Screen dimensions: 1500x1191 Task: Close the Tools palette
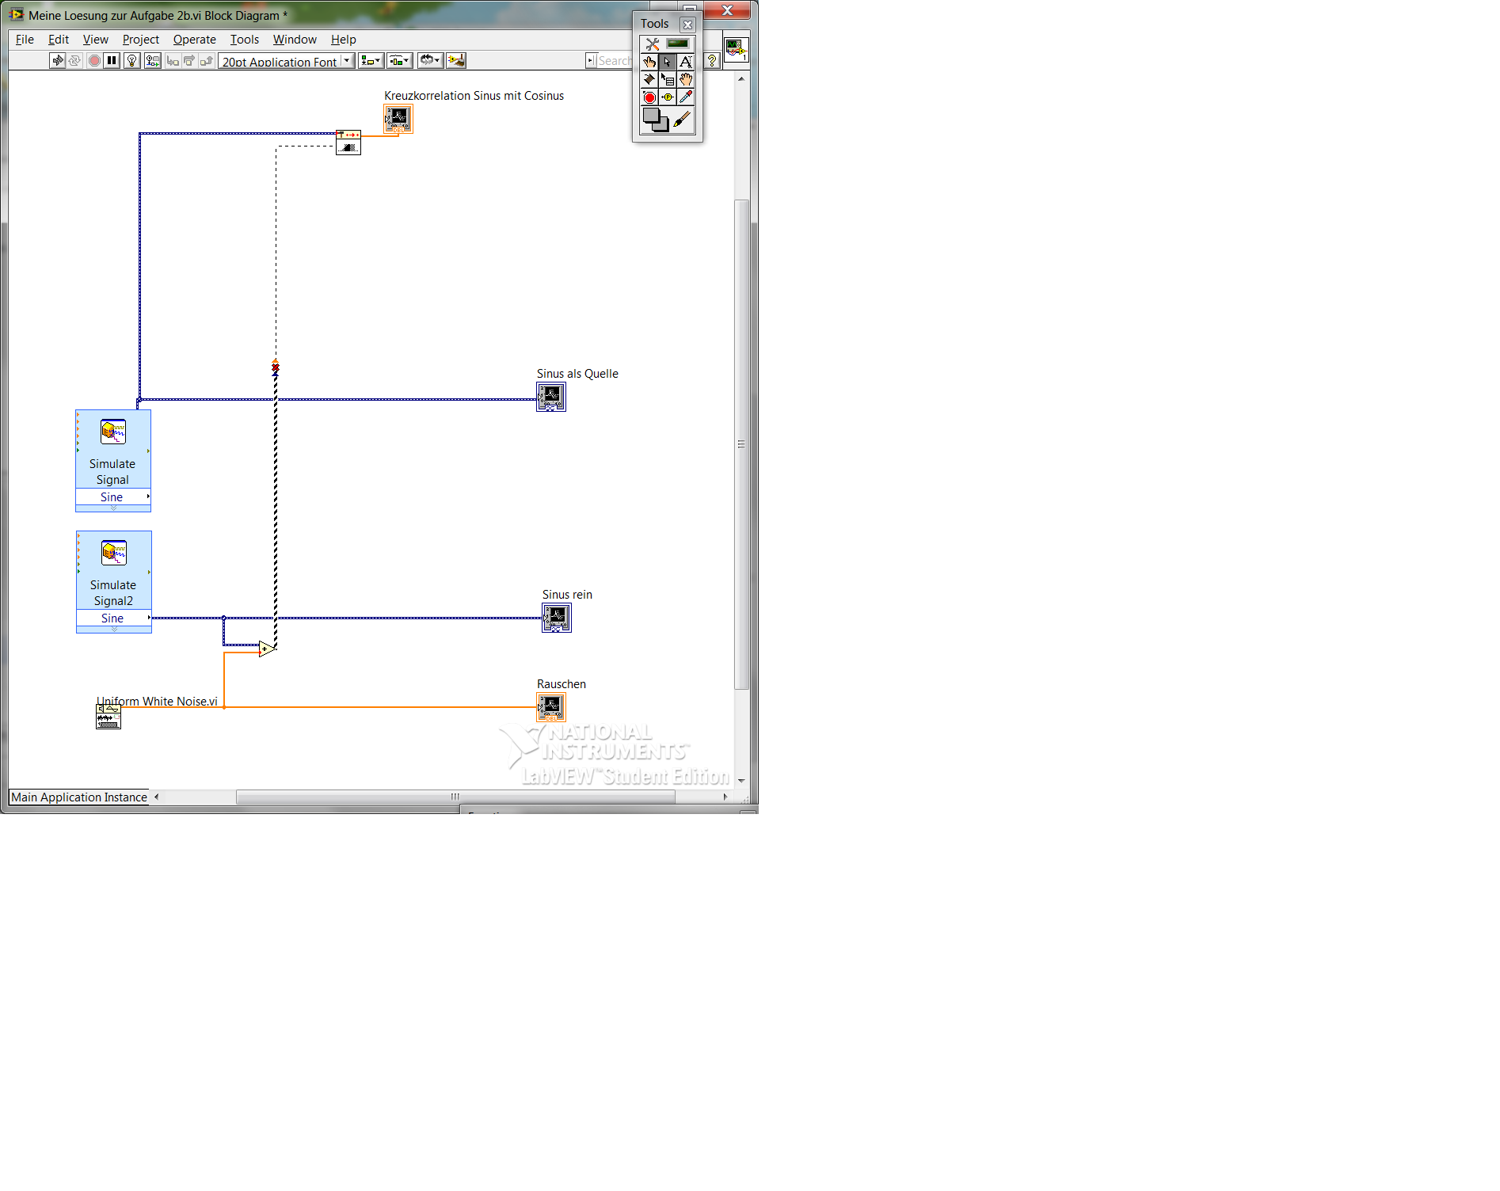click(687, 25)
